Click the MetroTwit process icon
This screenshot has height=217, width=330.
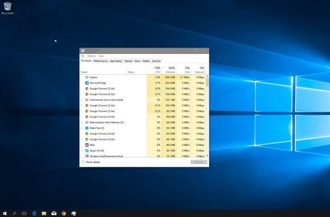(87, 128)
